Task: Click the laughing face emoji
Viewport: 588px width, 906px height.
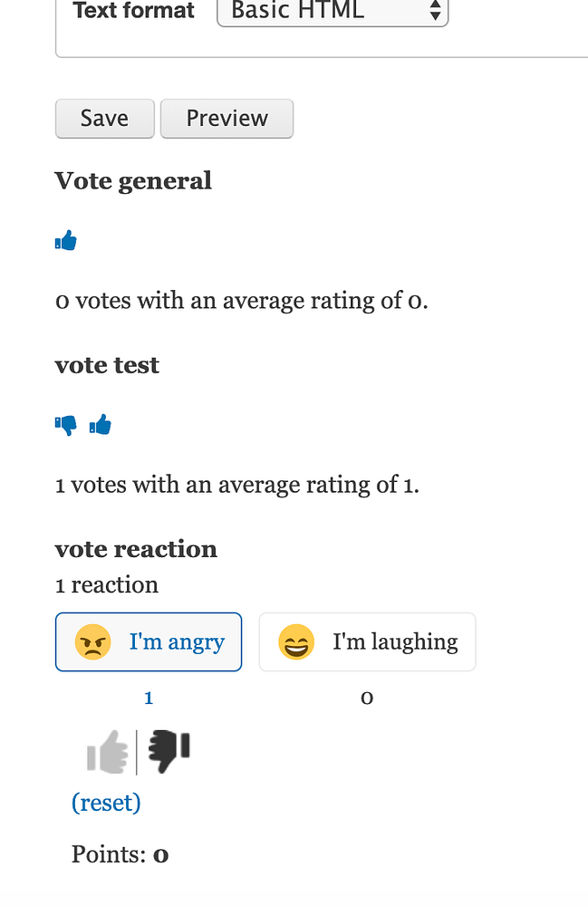Action: coord(296,642)
